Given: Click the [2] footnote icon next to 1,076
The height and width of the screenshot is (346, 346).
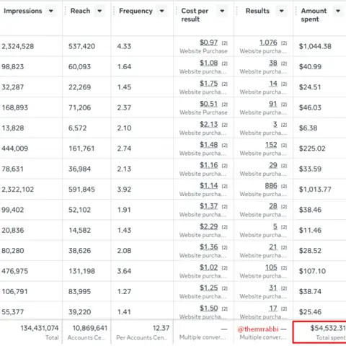Looking at the screenshot, I should click(284, 43).
